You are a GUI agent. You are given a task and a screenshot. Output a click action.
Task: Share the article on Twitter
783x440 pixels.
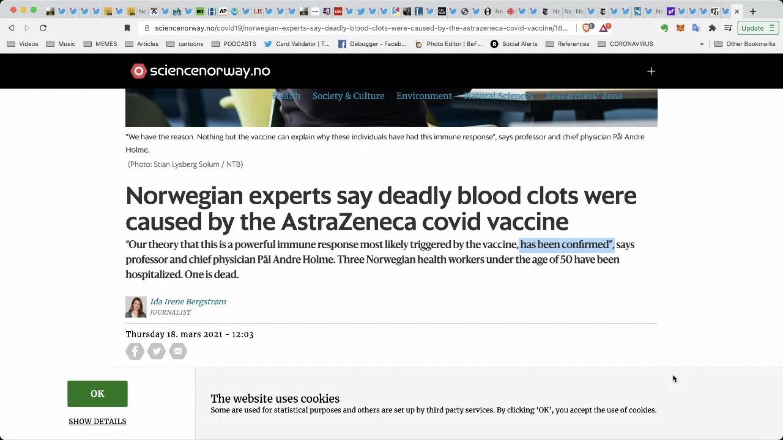point(157,351)
